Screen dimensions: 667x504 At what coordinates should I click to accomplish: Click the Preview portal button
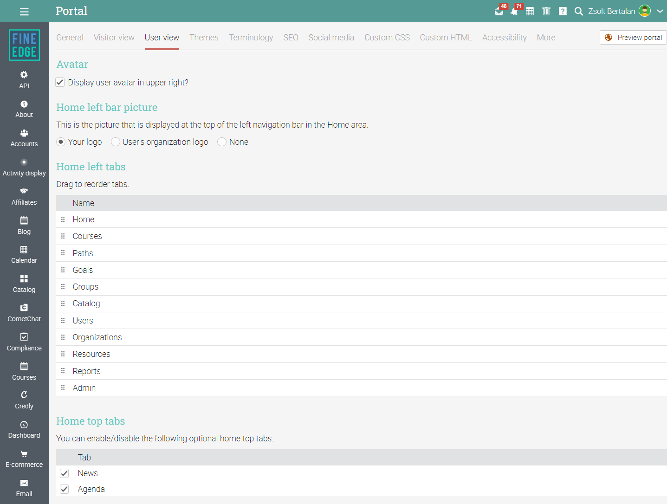tap(633, 38)
